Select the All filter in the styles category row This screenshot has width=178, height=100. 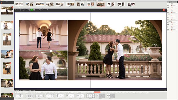[x=16, y=92]
